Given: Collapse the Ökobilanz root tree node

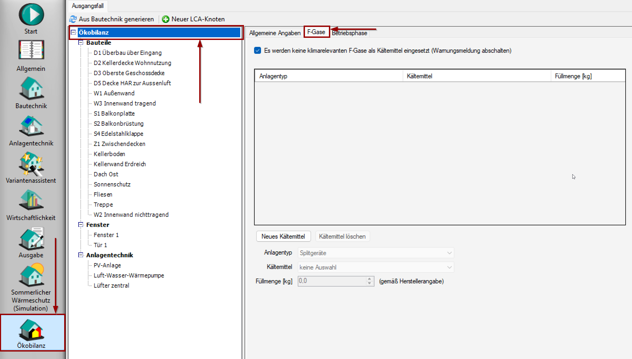Looking at the screenshot, I should click(73, 32).
